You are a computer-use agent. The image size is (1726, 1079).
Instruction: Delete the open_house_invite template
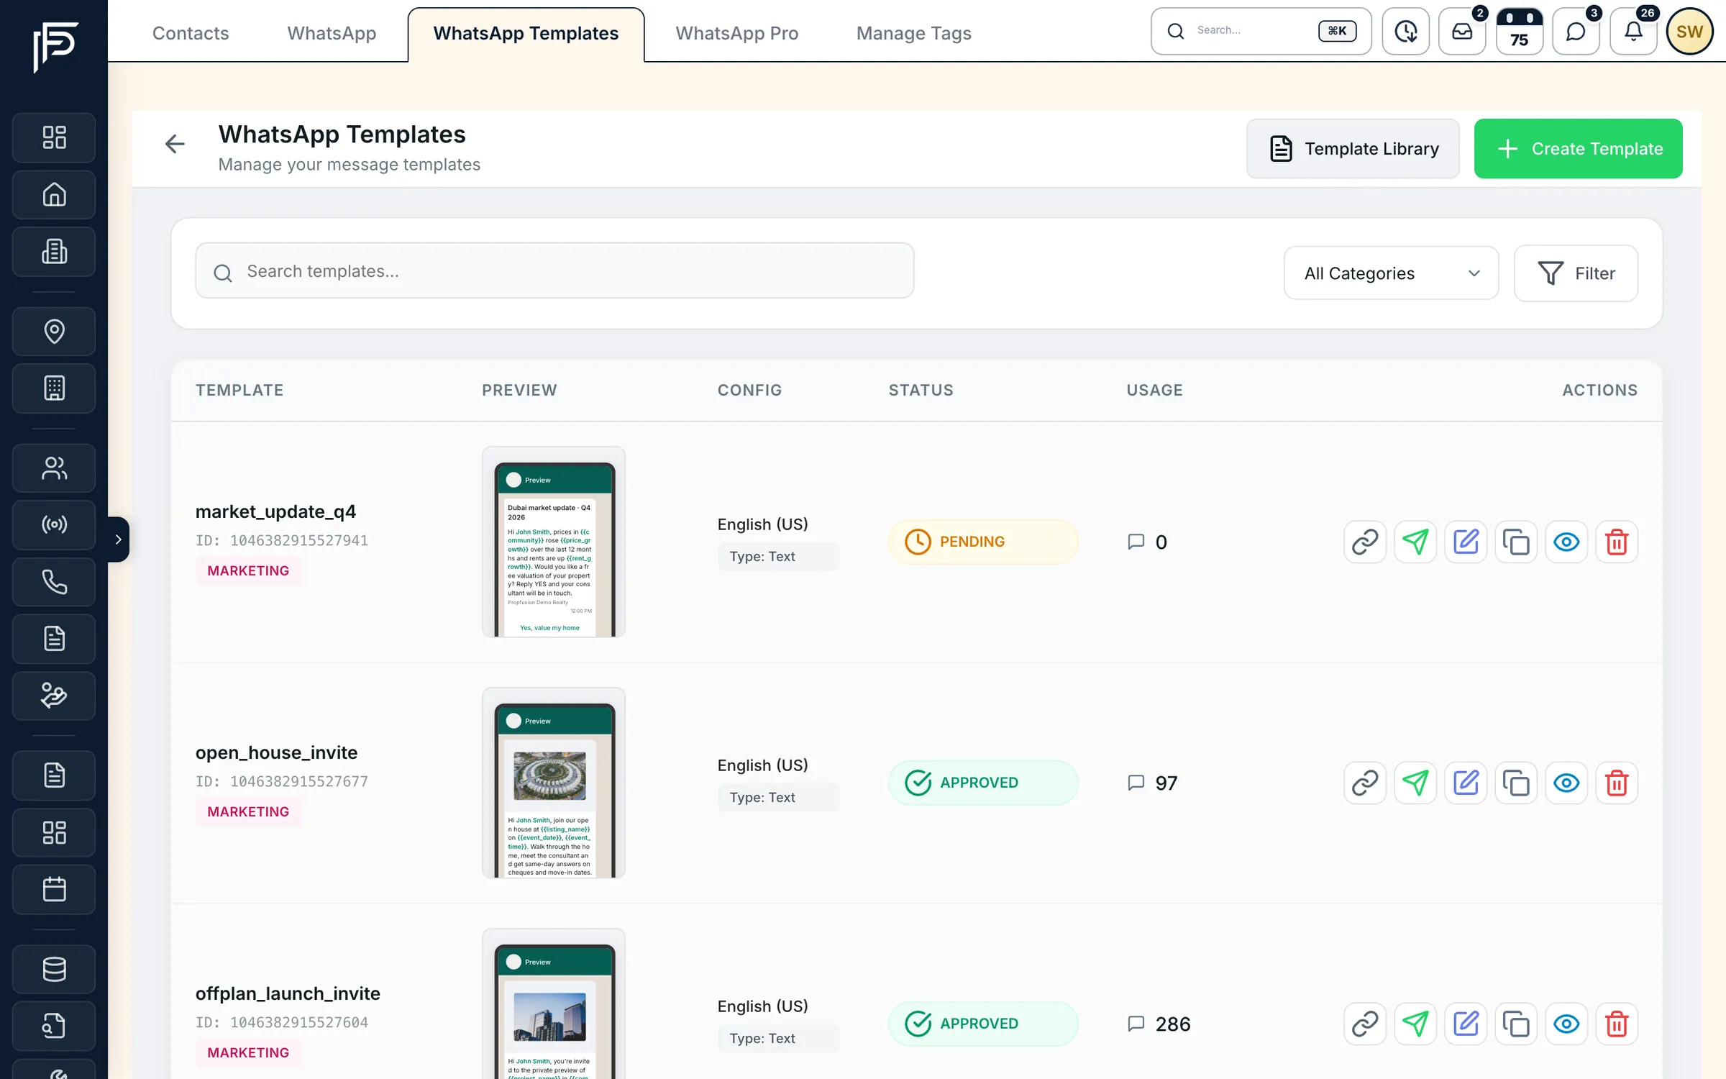1617,783
